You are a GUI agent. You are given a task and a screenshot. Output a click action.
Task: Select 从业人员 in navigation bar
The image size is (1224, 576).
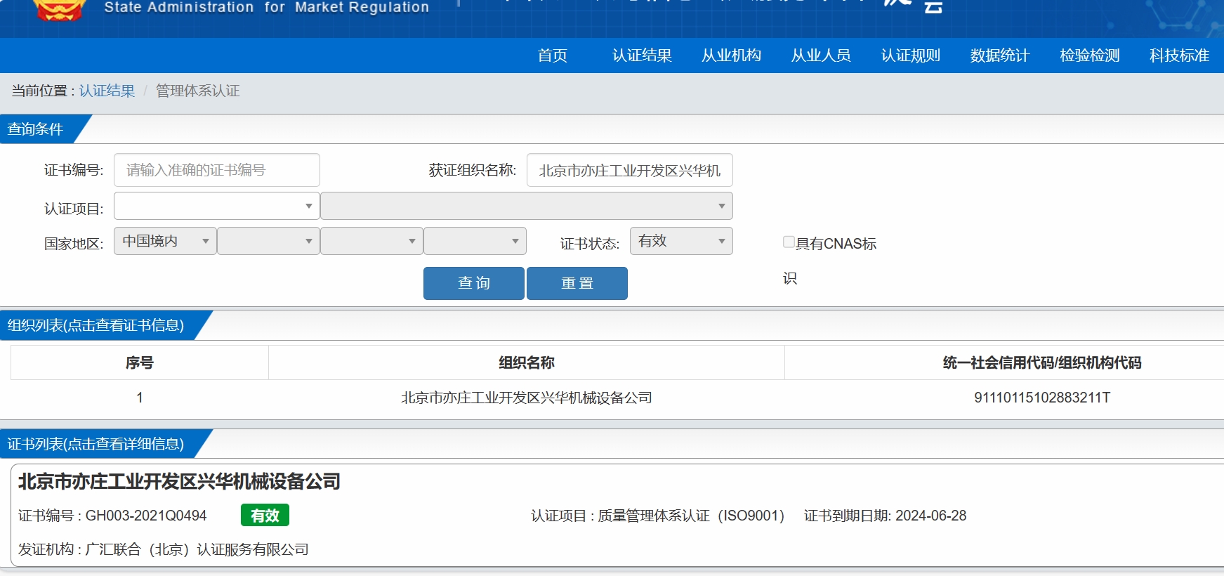(x=821, y=55)
